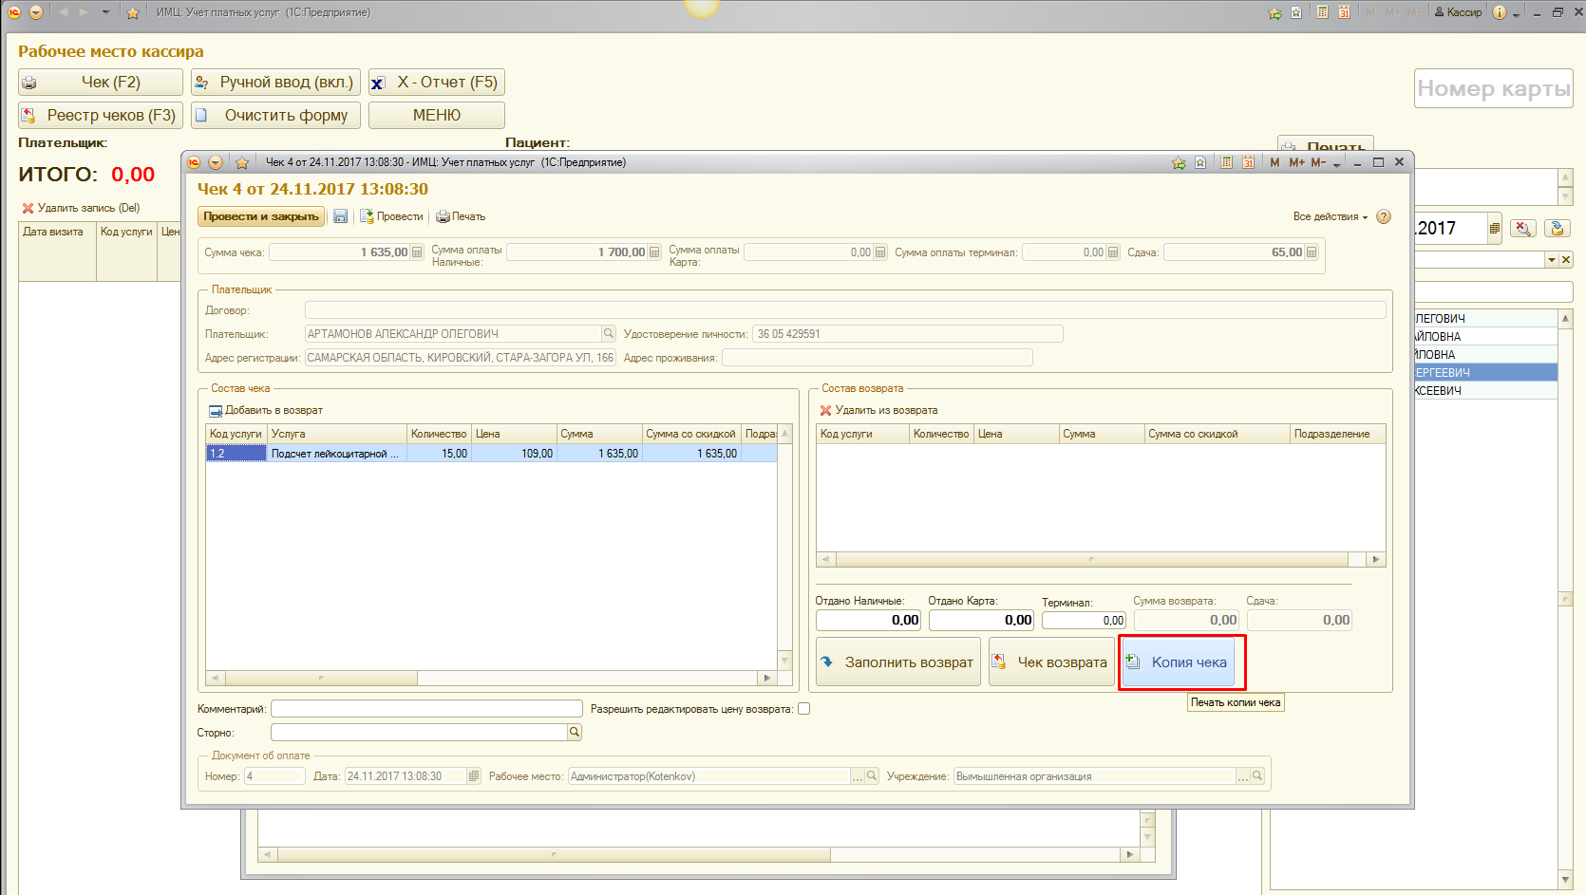Open search in Сторно field
This screenshot has height=895, width=1586.
tap(574, 732)
